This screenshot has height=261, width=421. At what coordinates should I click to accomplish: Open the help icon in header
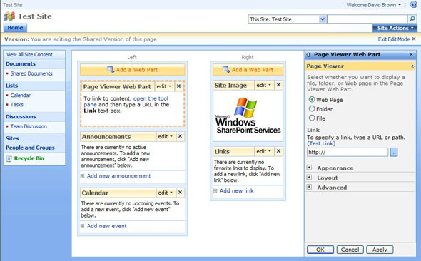pyautogui.click(x=414, y=4)
